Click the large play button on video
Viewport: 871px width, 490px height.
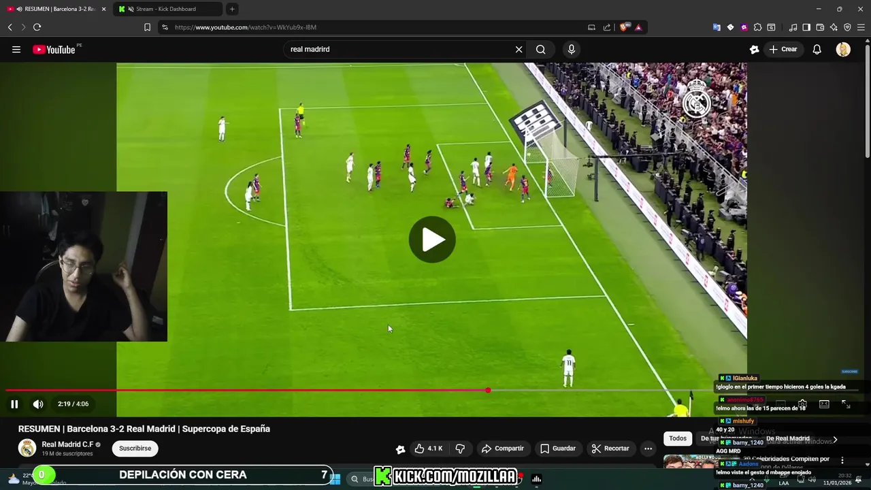tap(432, 240)
